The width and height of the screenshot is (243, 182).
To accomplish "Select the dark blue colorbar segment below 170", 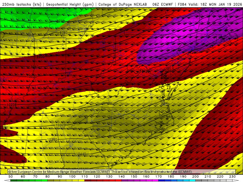I will click(162, 180).
